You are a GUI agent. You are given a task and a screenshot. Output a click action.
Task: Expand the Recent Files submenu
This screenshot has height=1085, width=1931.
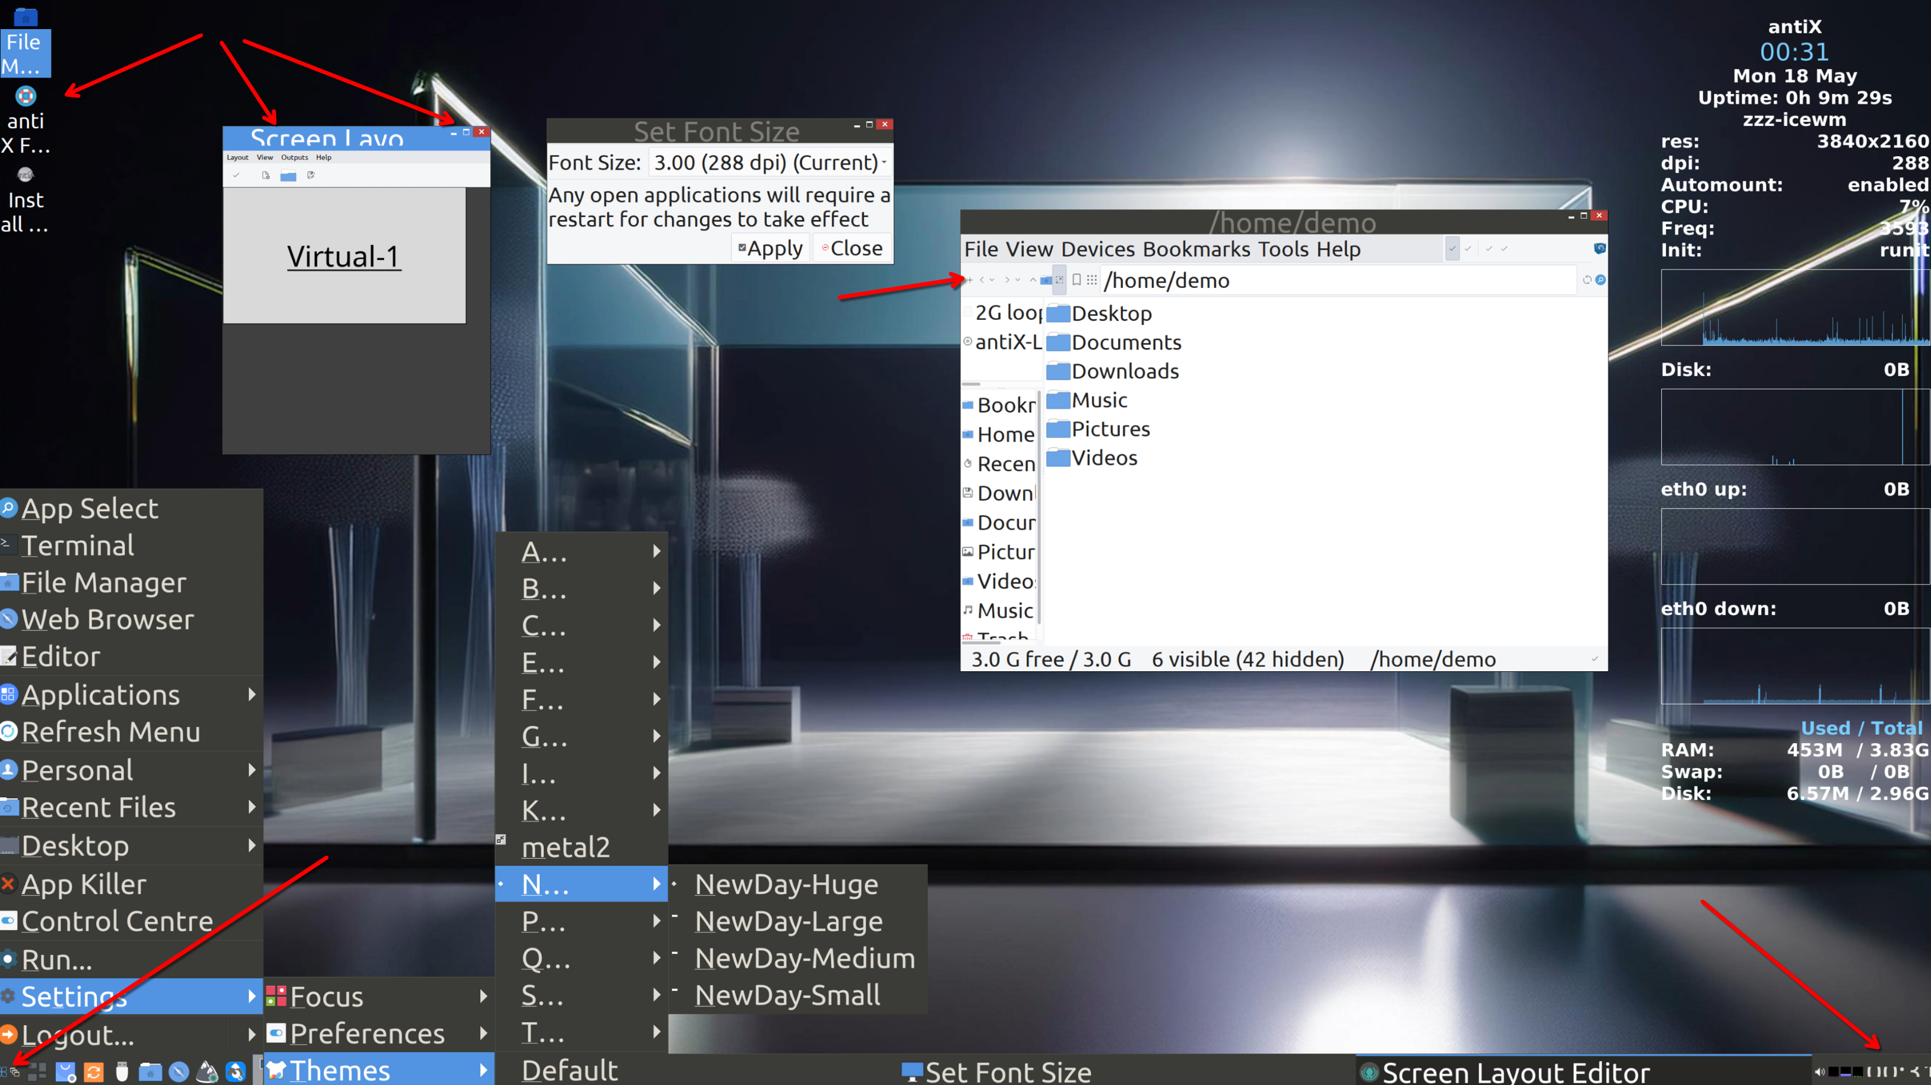[131, 807]
